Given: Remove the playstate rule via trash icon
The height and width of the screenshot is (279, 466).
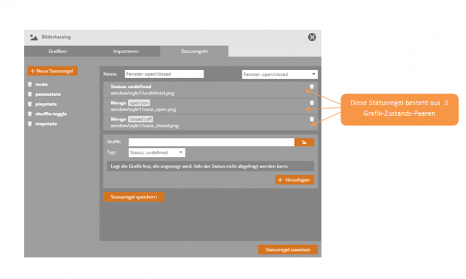Looking at the screenshot, I should (x=30, y=104).
